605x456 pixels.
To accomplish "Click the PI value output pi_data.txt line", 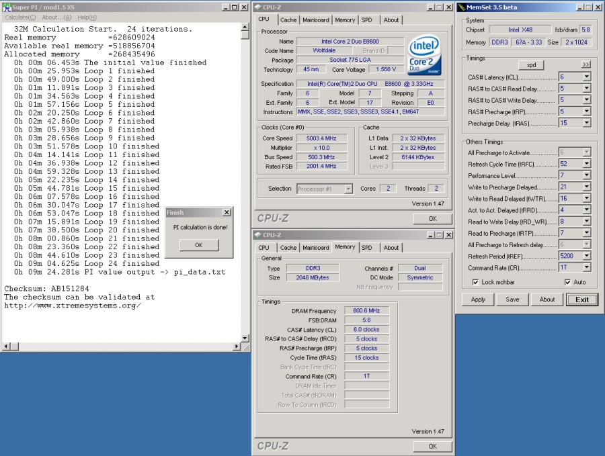I will coord(120,272).
